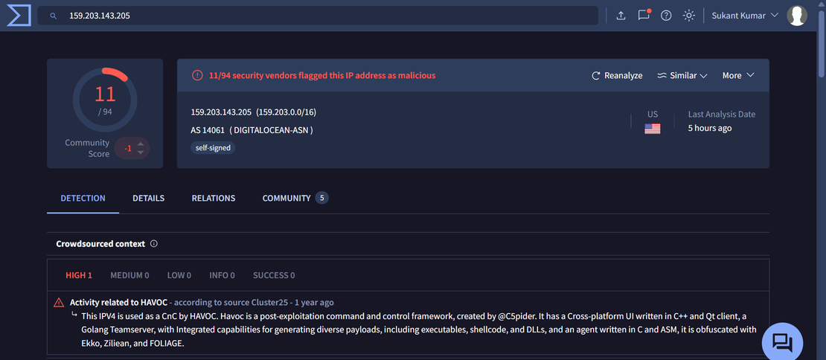Click the upload file icon
The image size is (826, 360).
pyautogui.click(x=621, y=16)
